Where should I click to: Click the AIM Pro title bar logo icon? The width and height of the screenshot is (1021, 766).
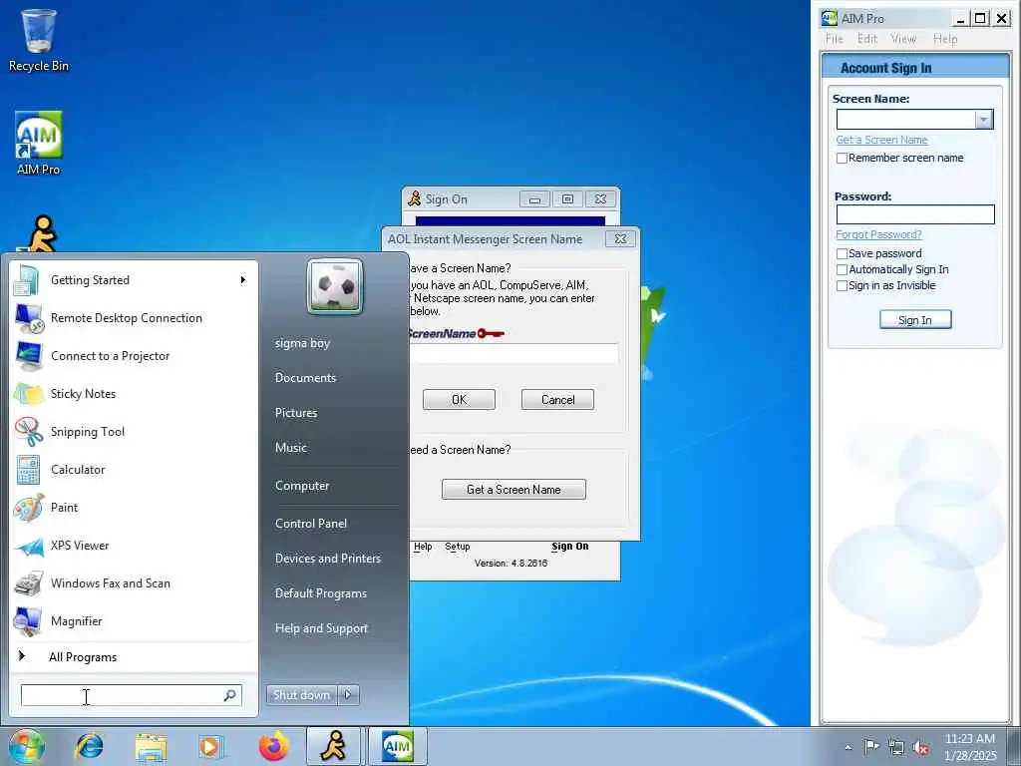pos(829,18)
